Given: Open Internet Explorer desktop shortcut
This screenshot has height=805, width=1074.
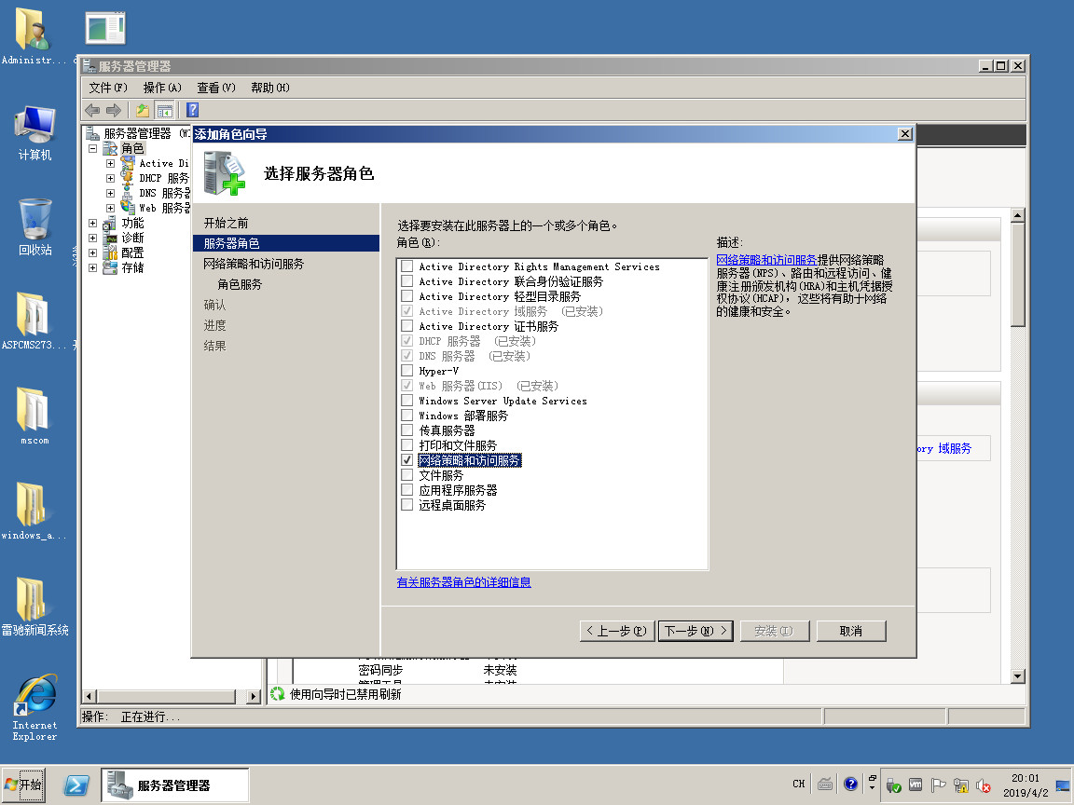Looking at the screenshot, I should [34, 707].
